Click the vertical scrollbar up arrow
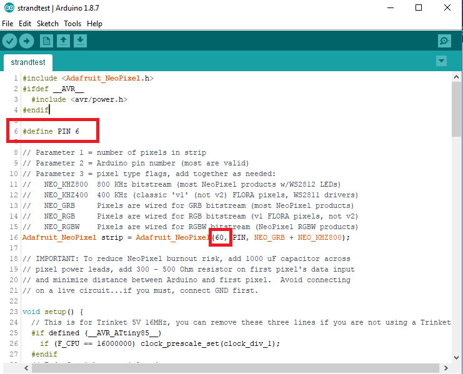 click(x=456, y=77)
